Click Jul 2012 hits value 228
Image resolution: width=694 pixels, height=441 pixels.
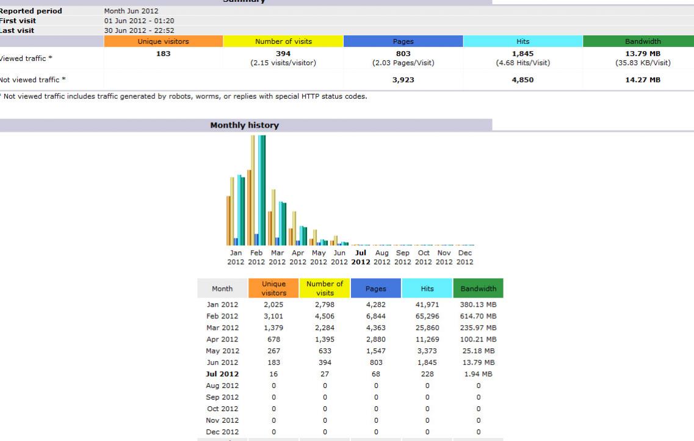tap(427, 374)
